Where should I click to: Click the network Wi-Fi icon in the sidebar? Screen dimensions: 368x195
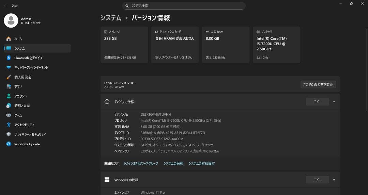coord(9,67)
